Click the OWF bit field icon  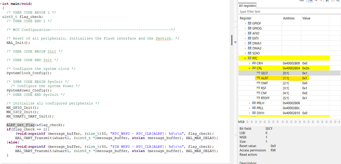click(258, 83)
